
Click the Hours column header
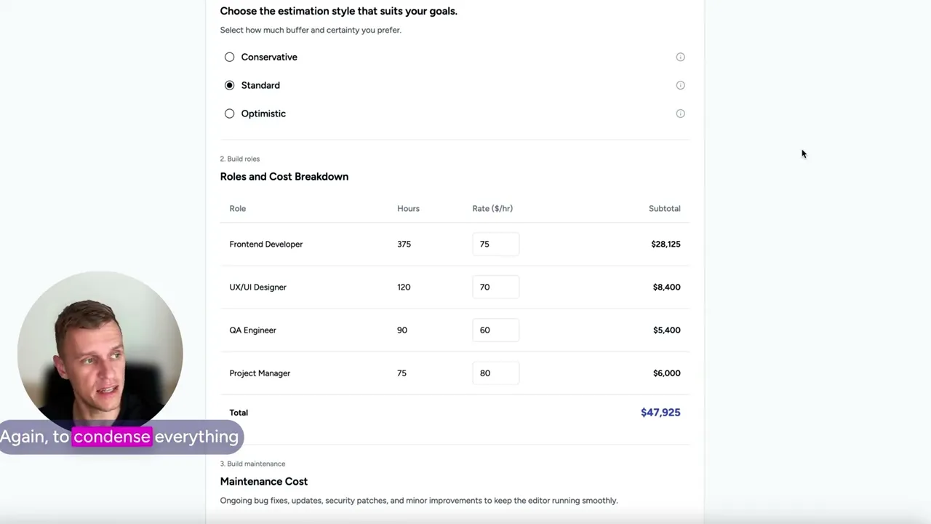[408, 208]
